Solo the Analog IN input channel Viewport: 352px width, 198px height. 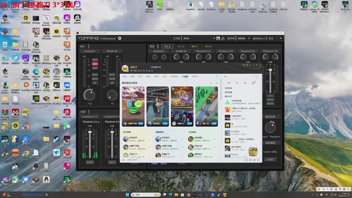point(95,75)
